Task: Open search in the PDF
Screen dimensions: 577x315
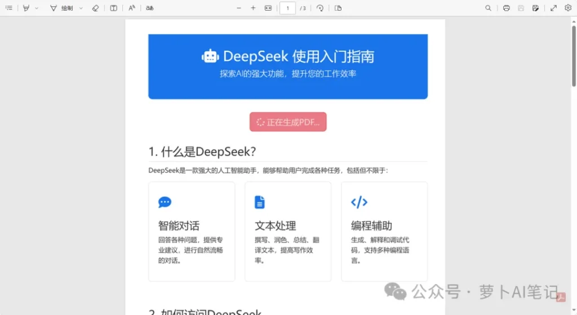Action: click(x=489, y=8)
